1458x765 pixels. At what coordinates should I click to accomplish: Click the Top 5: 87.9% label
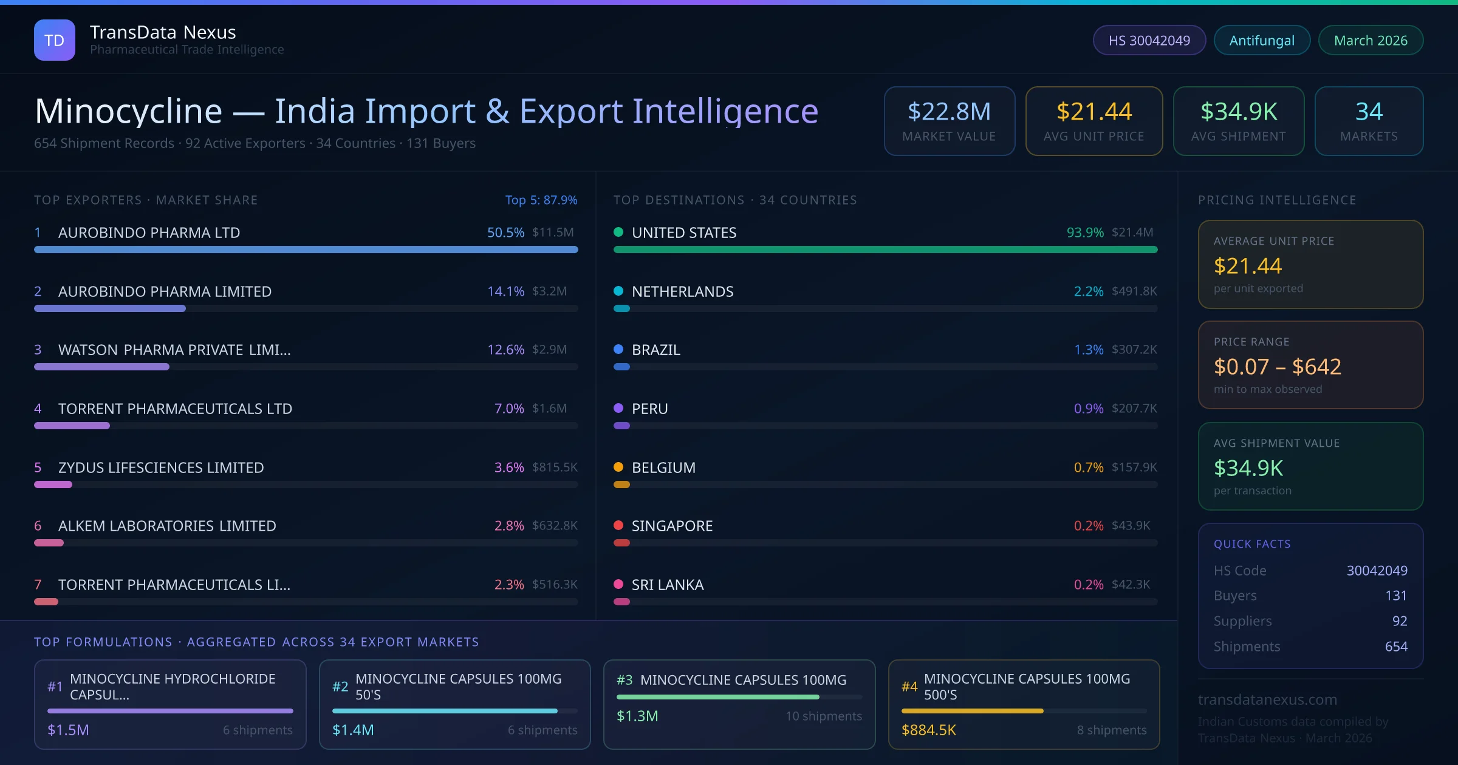pyautogui.click(x=541, y=200)
